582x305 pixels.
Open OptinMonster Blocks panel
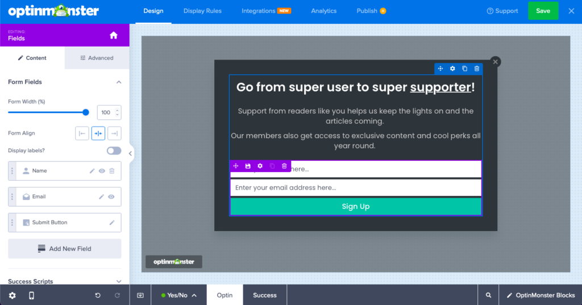[541, 295]
